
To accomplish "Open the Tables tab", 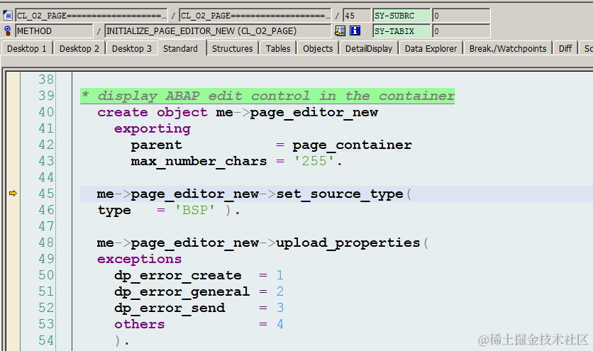I will pyautogui.click(x=278, y=48).
